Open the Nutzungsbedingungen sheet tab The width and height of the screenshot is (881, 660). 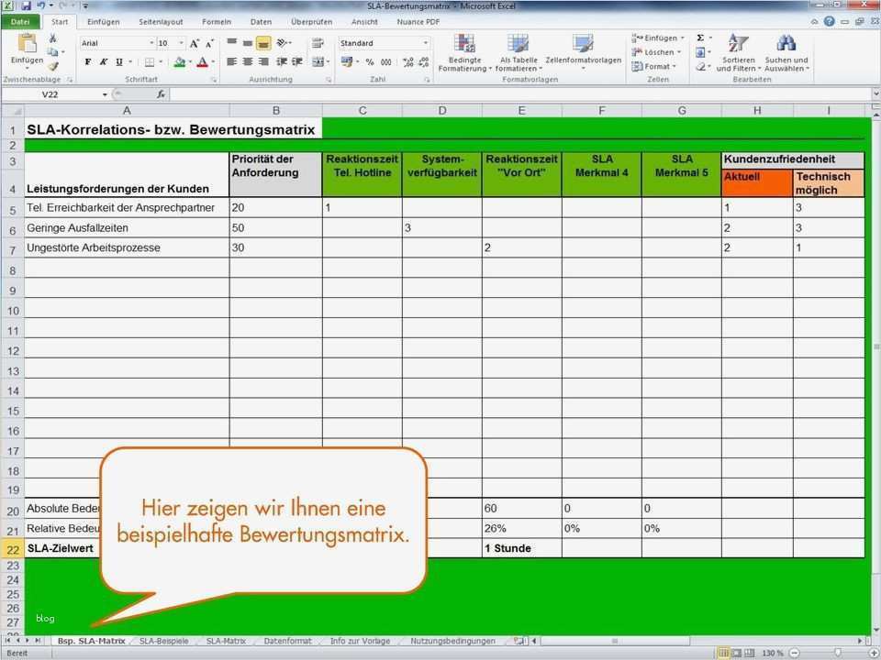tap(452, 641)
